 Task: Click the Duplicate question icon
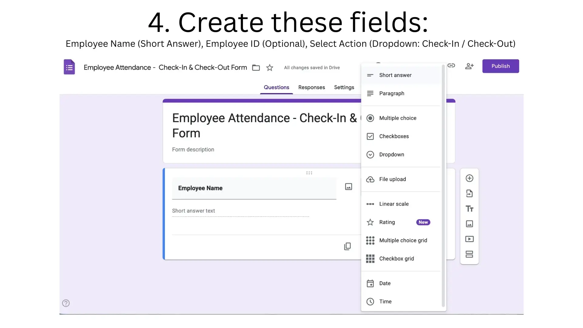click(347, 246)
